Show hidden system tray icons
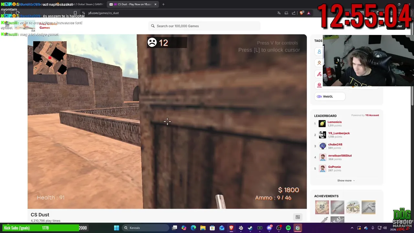Screen dimensions: 414x233 tap(352, 228)
